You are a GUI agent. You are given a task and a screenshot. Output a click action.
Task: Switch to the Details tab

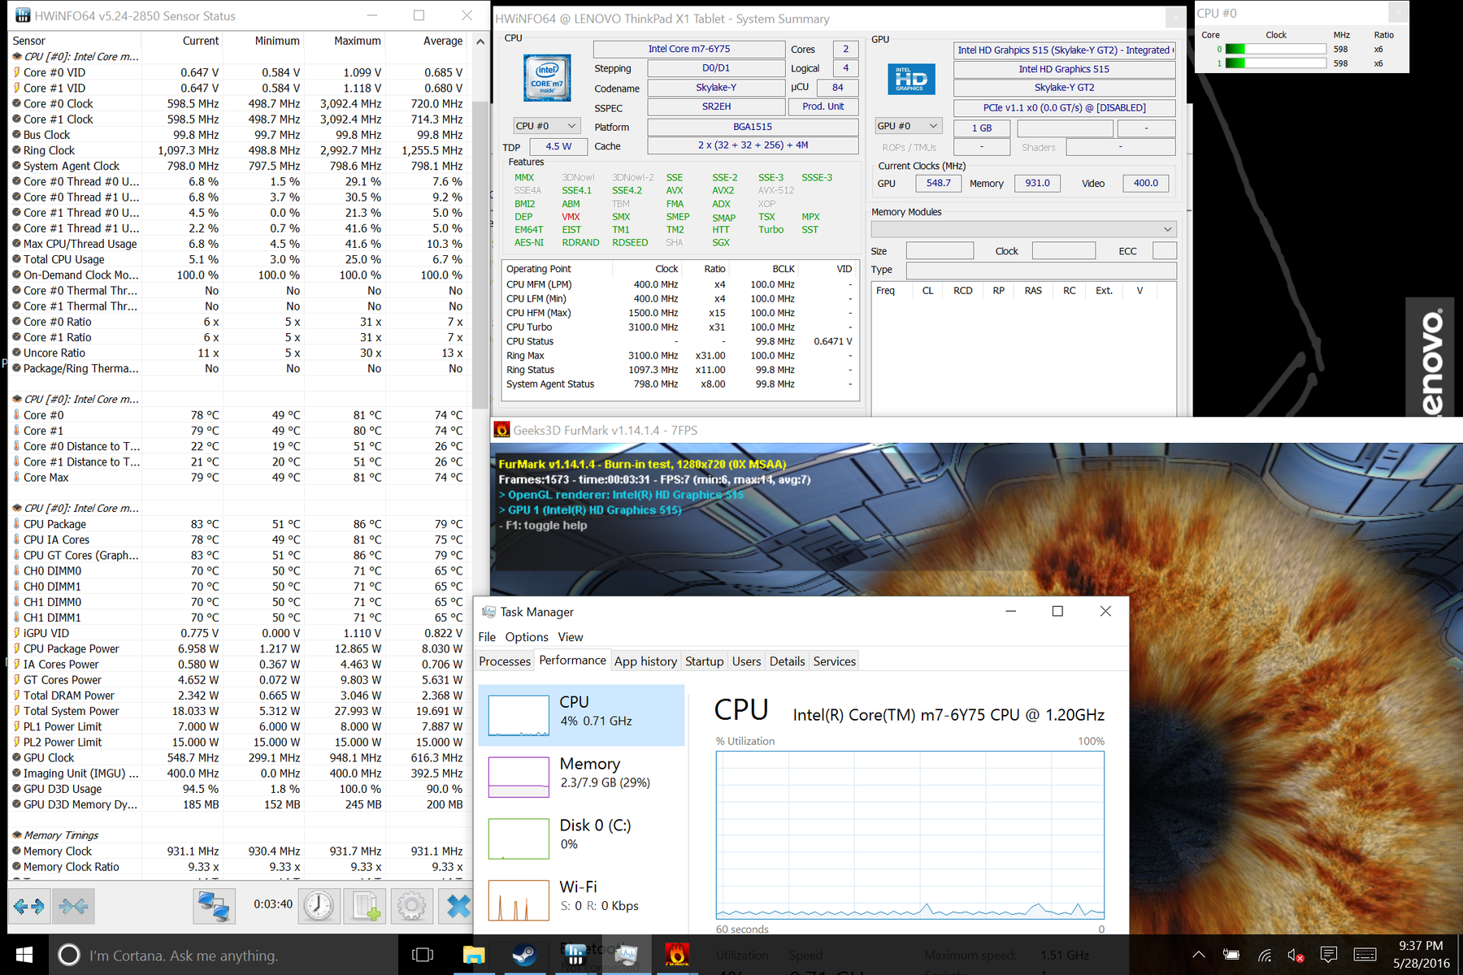coord(787,661)
